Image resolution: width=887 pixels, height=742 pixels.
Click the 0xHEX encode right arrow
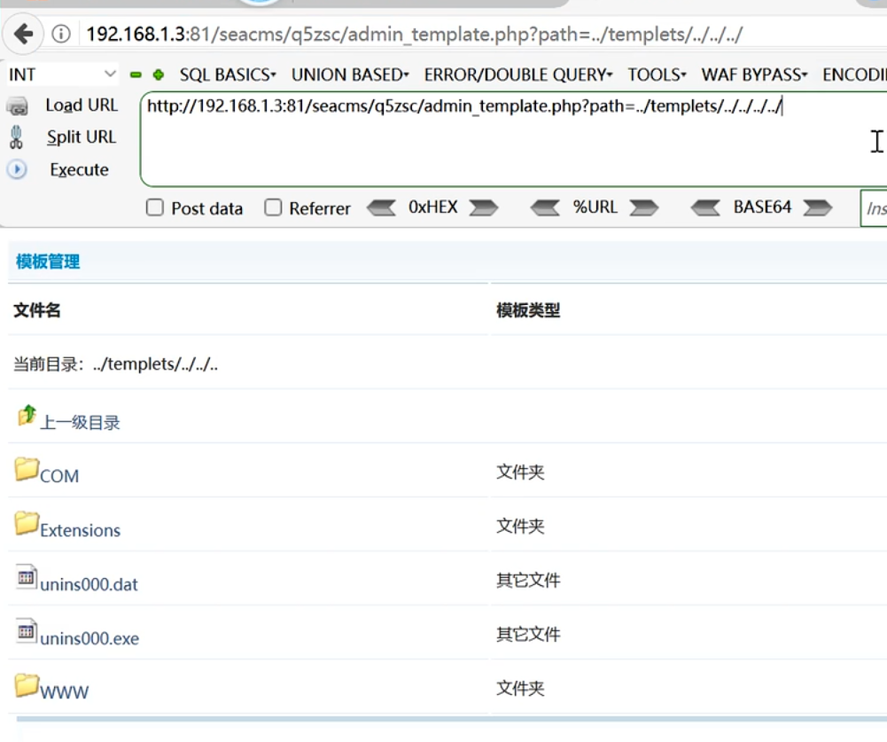click(484, 208)
